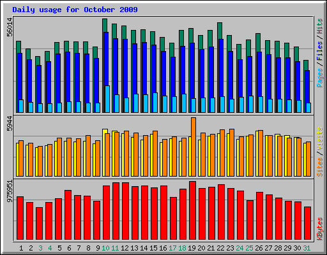The width and height of the screenshot is (327, 255).
Task: Click day label 5 on x-axis
Action: click(59, 248)
